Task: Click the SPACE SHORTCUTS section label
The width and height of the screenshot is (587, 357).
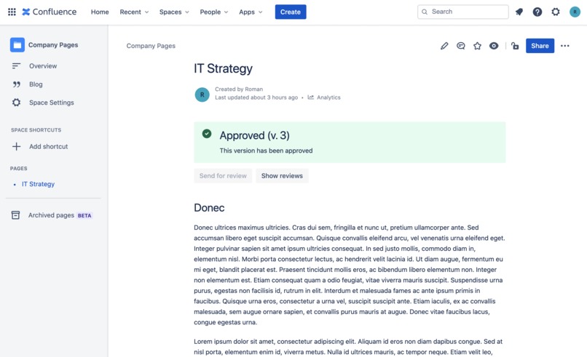Action: pyautogui.click(x=36, y=130)
